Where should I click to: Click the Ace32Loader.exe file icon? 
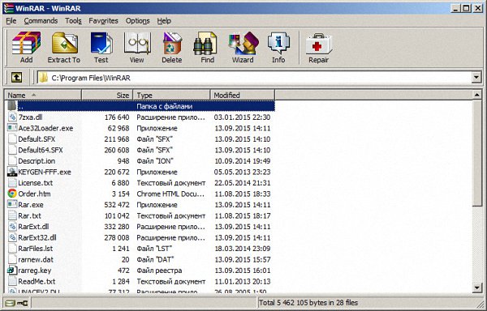[12, 128]
